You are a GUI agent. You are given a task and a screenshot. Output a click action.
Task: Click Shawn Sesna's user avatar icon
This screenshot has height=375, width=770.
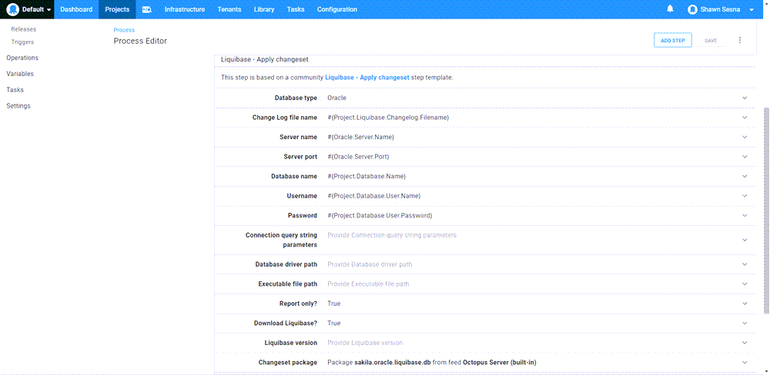coord(692,9)
